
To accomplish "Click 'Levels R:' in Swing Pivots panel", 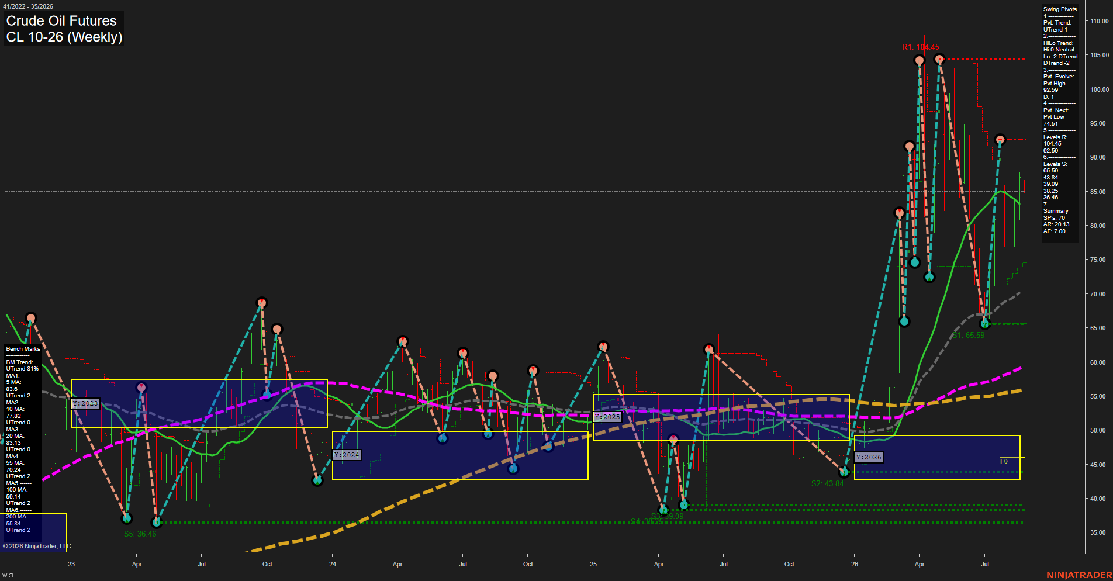I will [x=1055, y=137].
